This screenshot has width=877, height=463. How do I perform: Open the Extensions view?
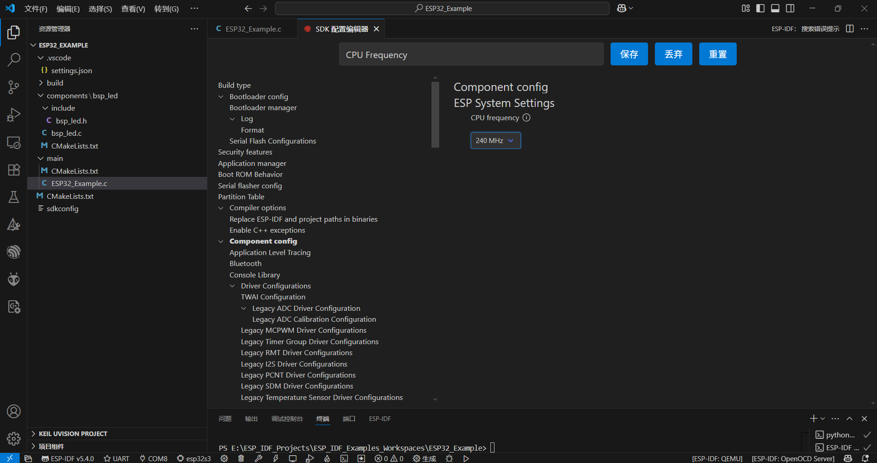click(14, 170)
